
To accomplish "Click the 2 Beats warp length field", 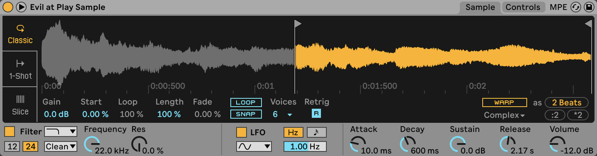I will (566, 102).
